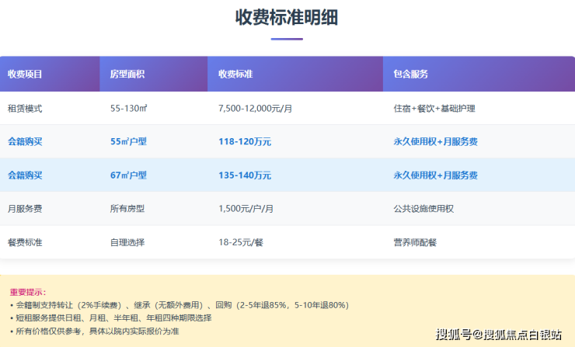
Task: Click 永久使用权+月服务费 in the 135-140万元 row
Action: [435, 175]
